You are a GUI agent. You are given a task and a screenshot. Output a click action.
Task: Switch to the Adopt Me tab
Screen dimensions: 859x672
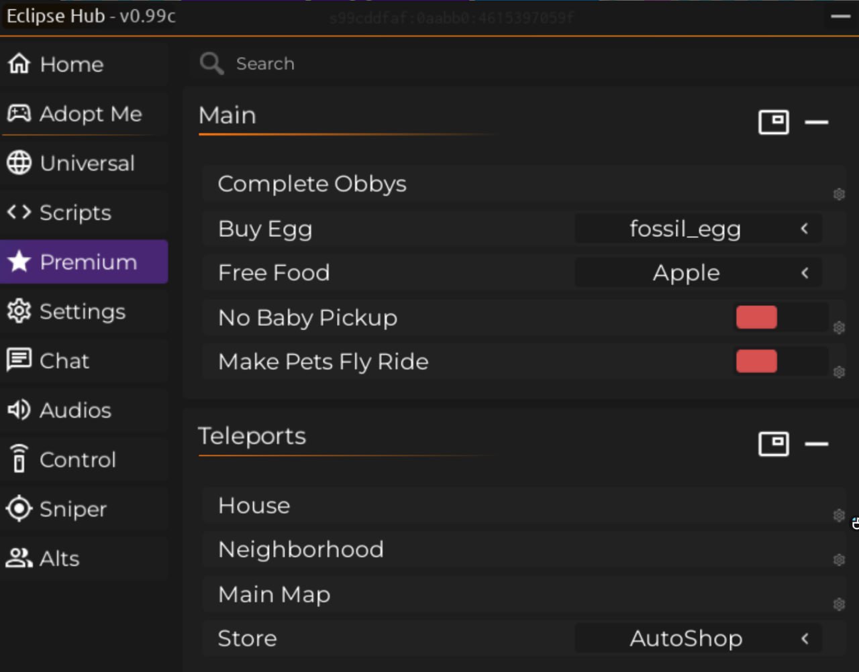click(84, 113)
